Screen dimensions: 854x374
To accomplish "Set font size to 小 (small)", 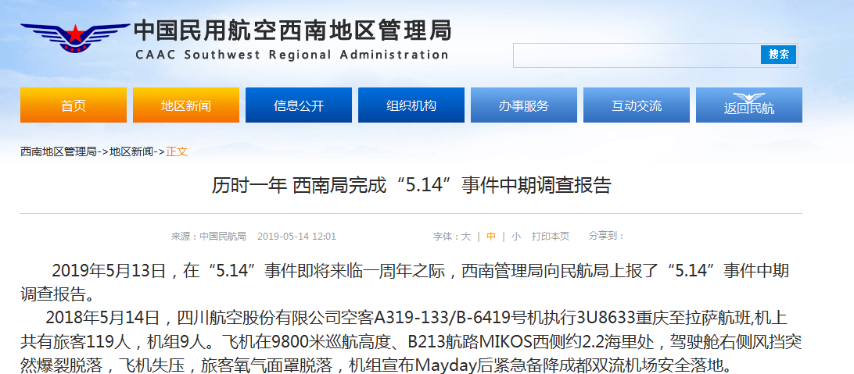I will pyautogui.click(x=516, y=237).
